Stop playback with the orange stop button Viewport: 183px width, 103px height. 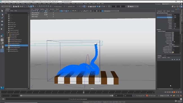point(174,92)
